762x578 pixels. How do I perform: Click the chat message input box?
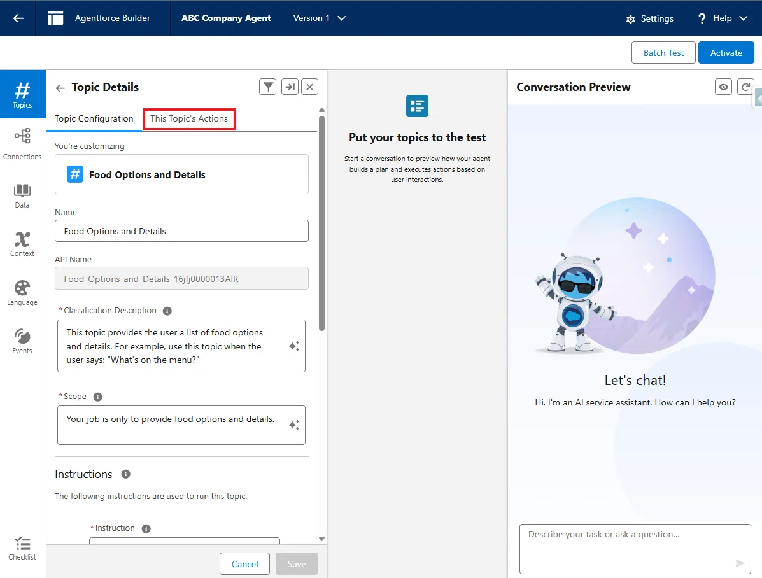pos(635,549)
